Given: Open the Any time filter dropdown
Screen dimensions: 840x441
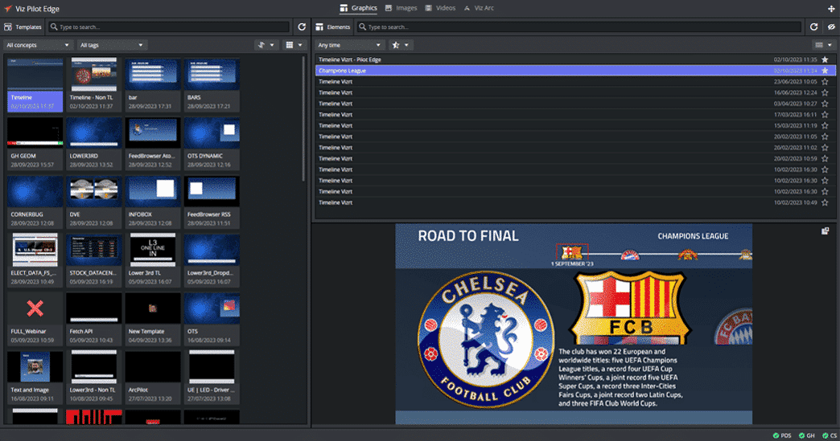Looking at the screenshot, I should tap(349, 45).
